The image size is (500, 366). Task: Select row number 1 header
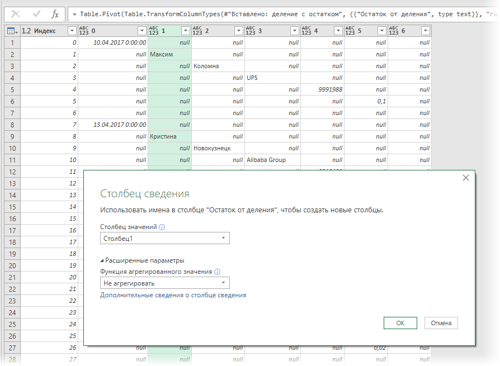click(12, 42)
